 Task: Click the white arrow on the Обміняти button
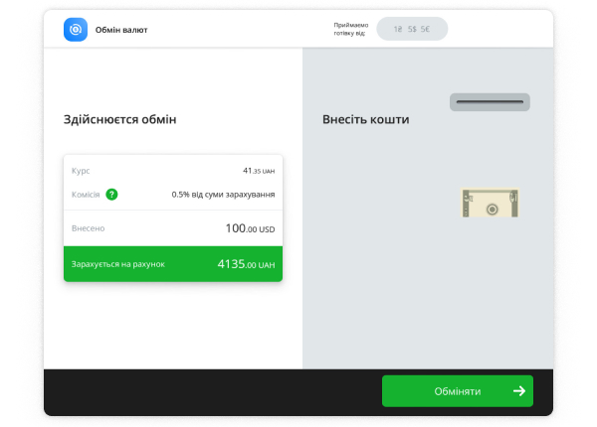(x=518, y=391)
